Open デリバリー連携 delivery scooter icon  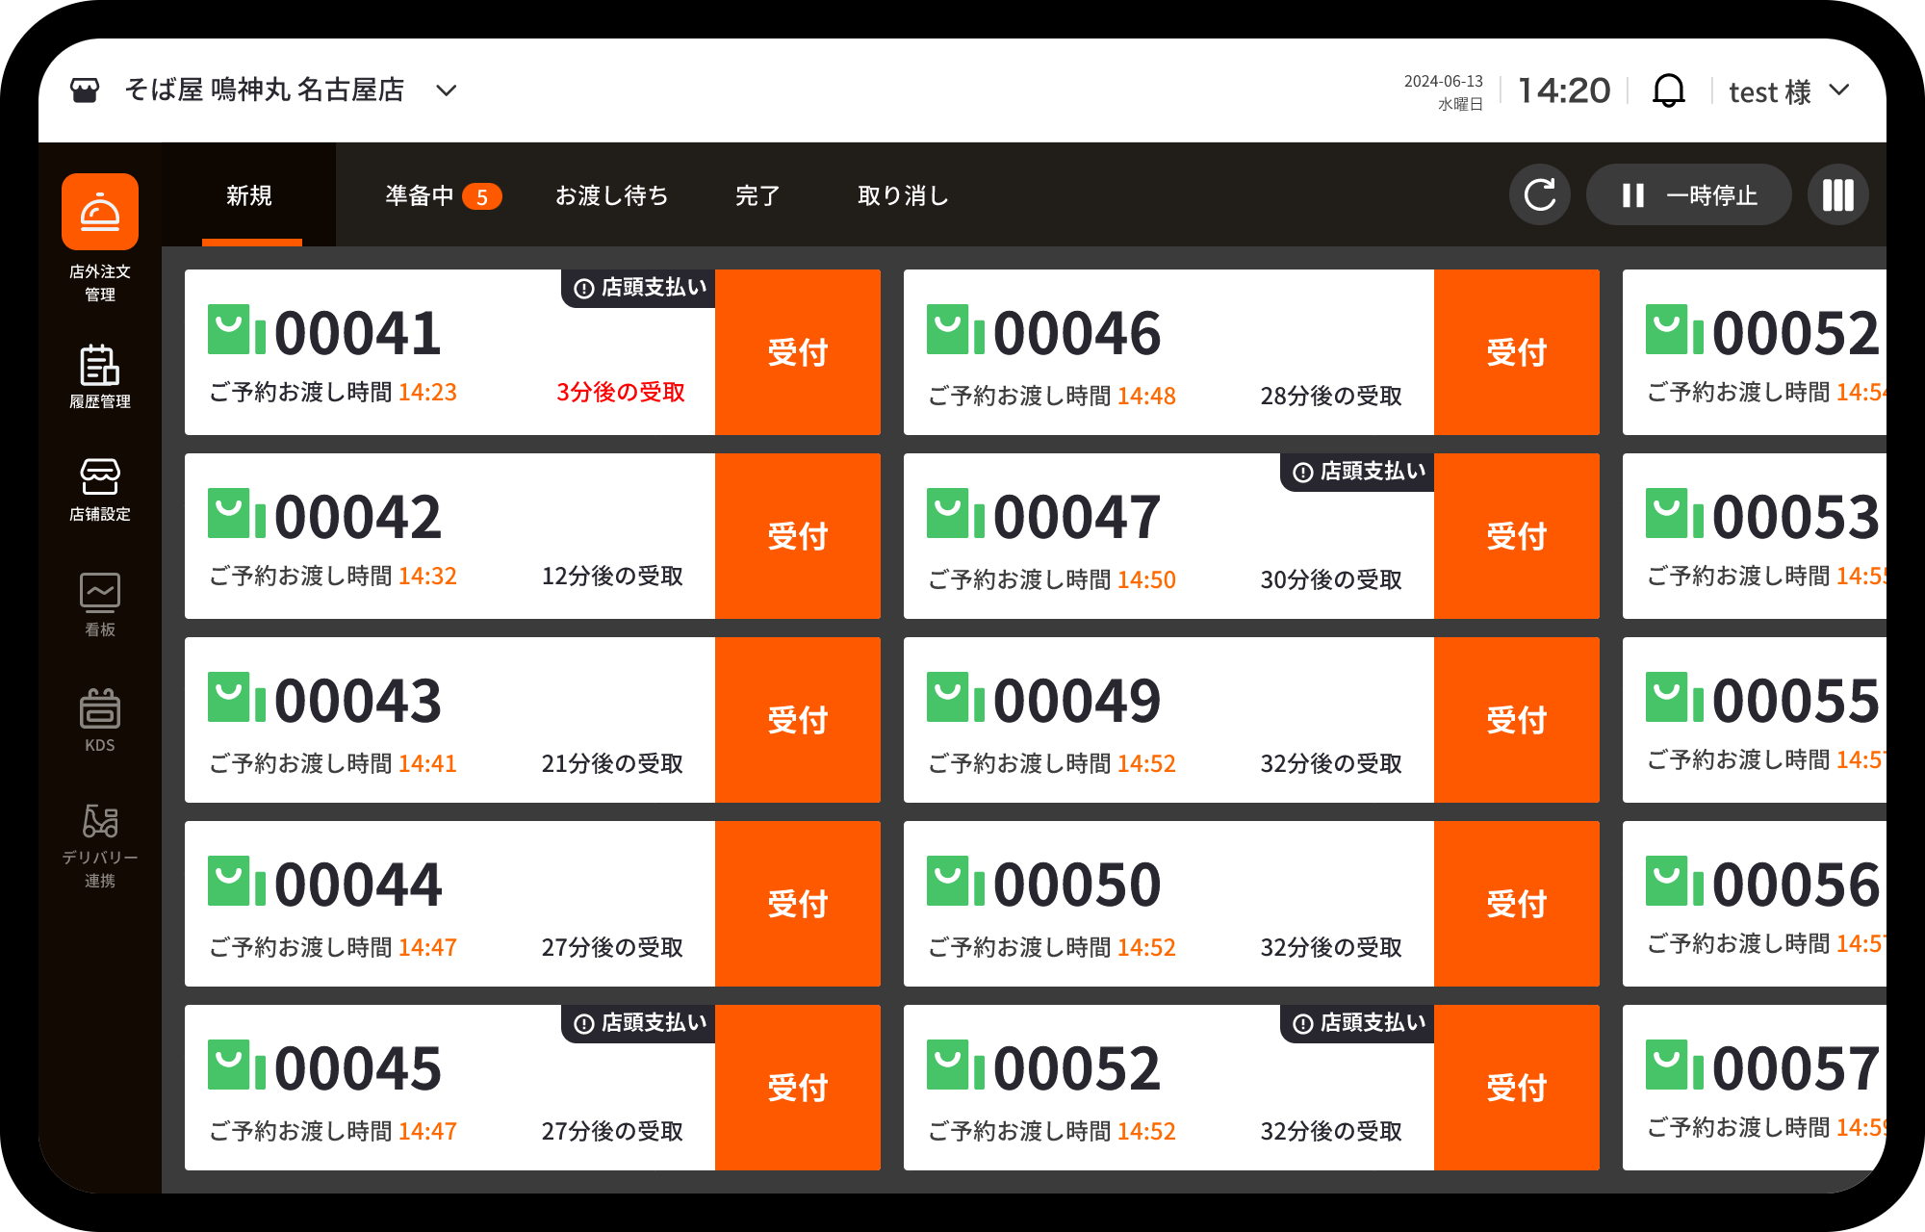coord(100,821)
